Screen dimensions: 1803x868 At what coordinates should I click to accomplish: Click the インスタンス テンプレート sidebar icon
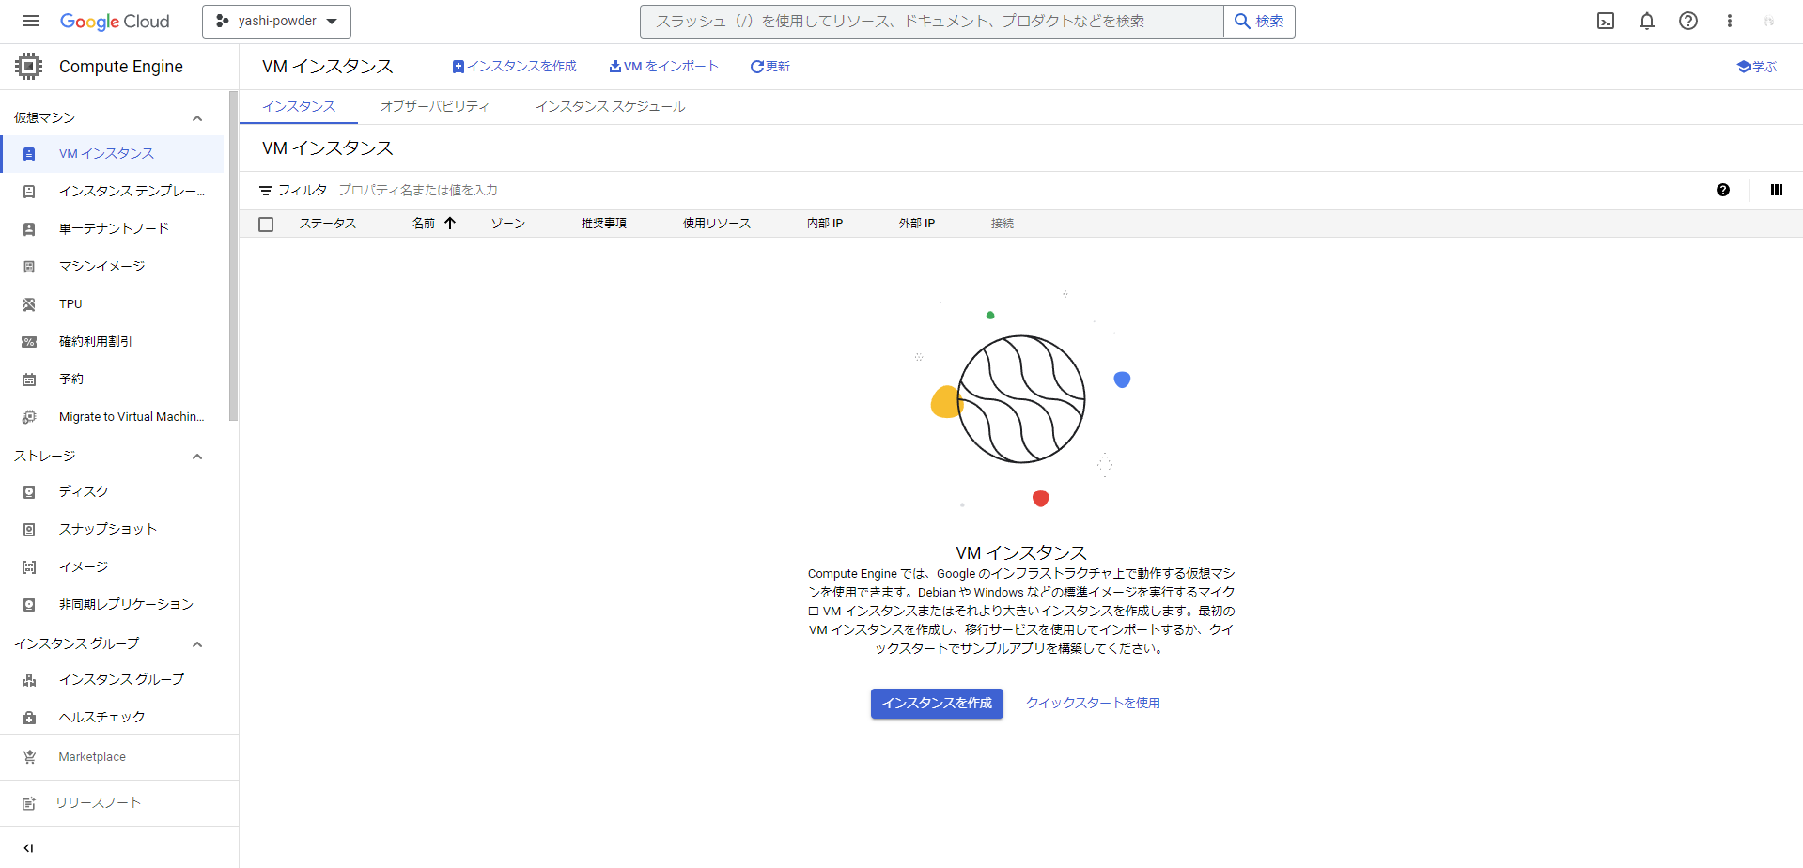click(29, 192)
